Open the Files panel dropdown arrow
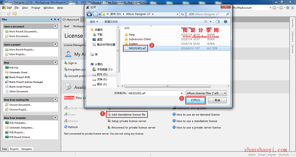The height and width of the screenshot is (157, 296). (51, 20)
